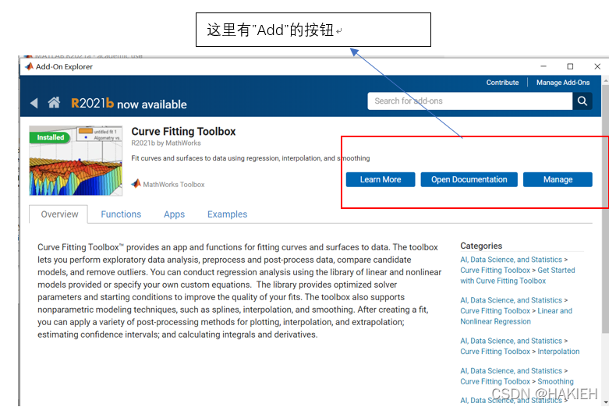Open the Curve Fitting Toolbox thumbnail image
Screen dimensions: 609x407
tap(76, 161)
